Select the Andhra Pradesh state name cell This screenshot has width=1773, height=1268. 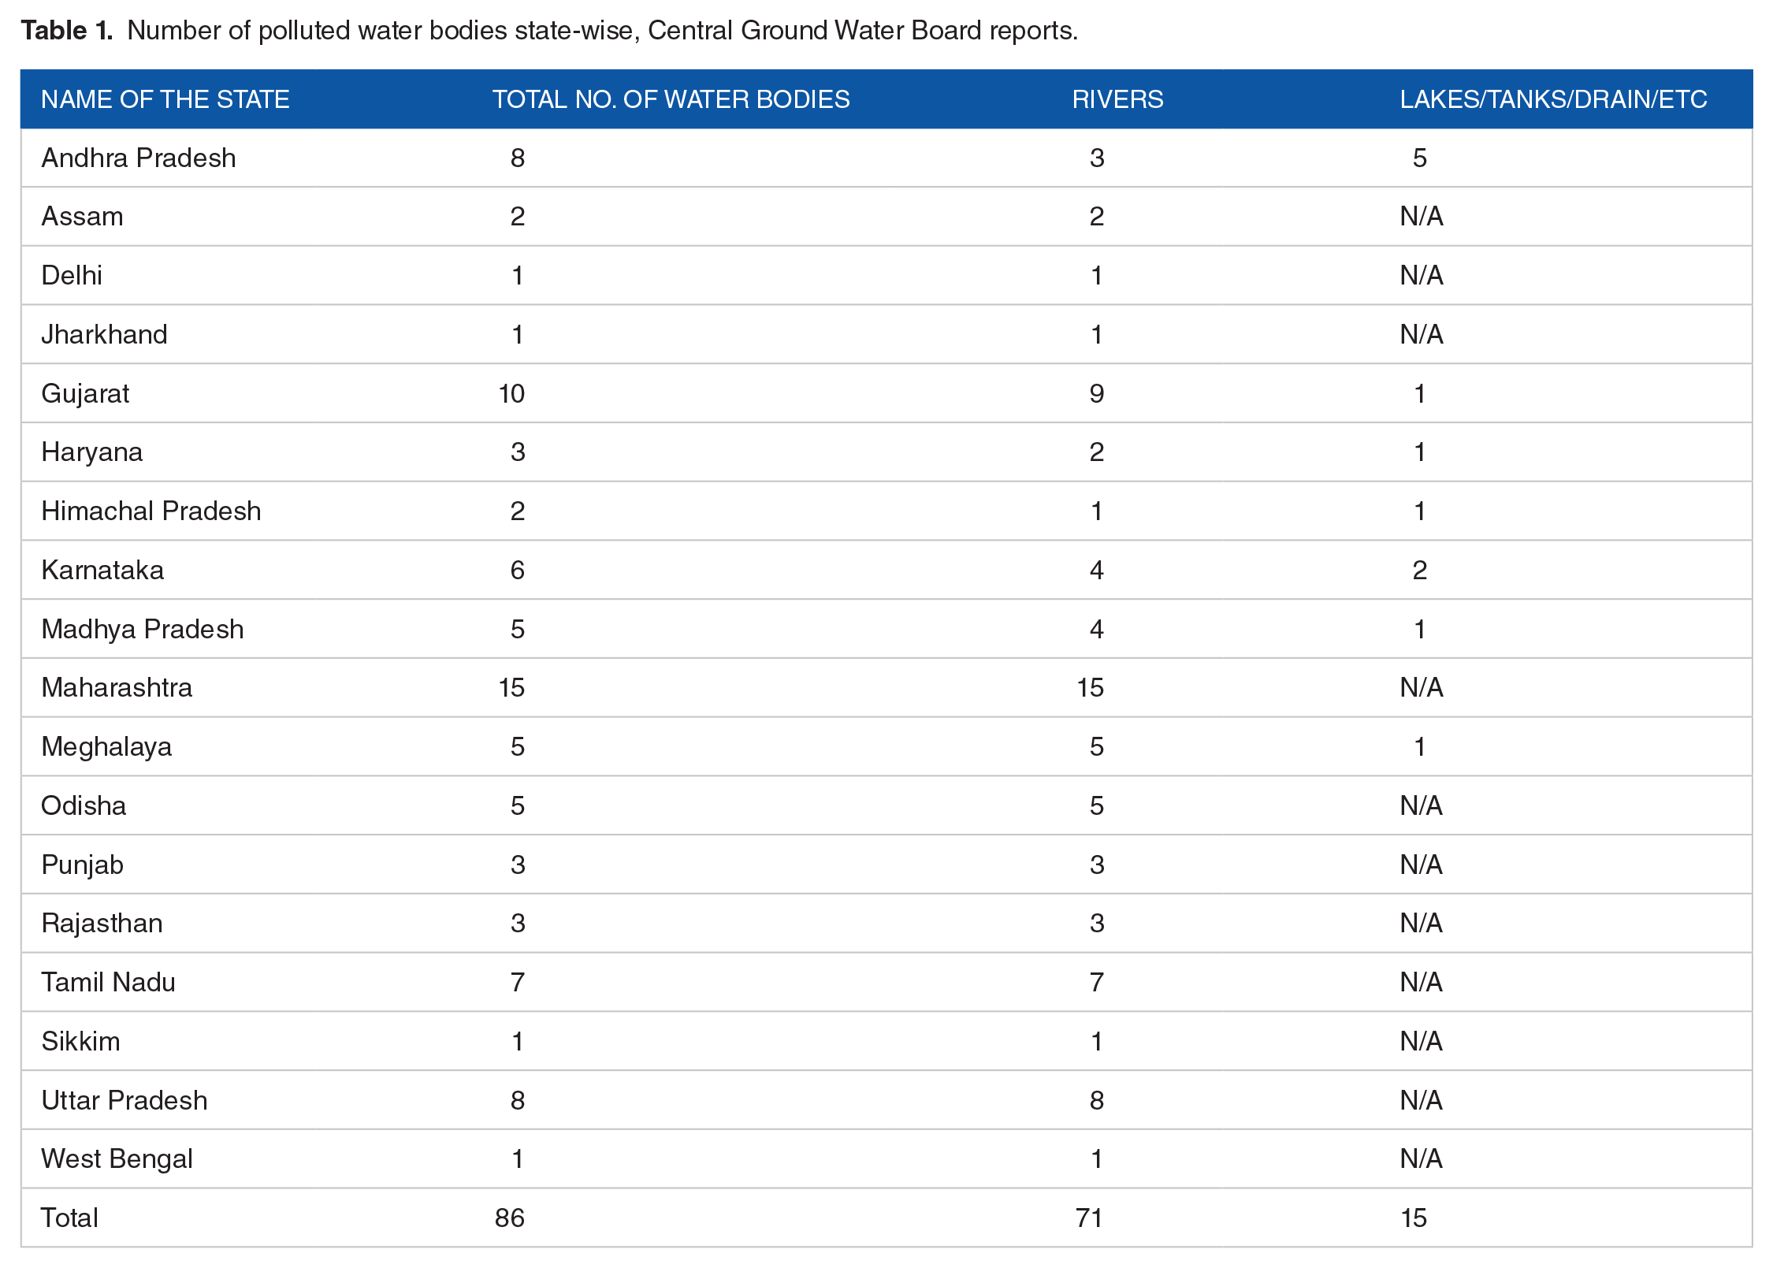coord(138,158)
